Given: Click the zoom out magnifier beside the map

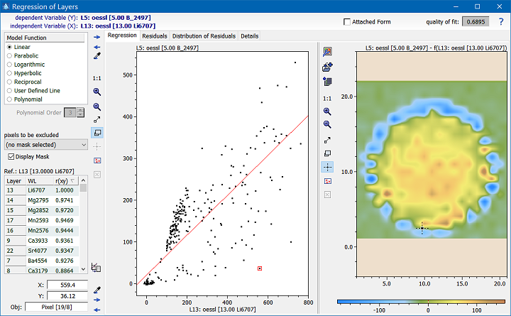Looking at the screenshot, I should [x=327, y=125].
